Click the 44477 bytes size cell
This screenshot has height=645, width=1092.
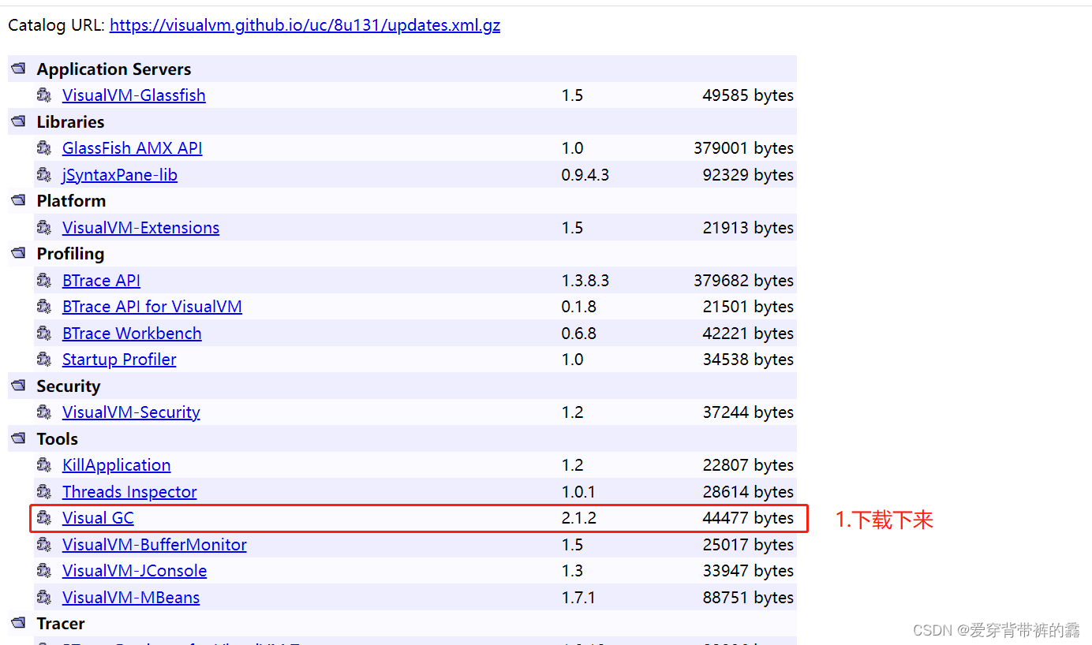(x=748, y=518)
